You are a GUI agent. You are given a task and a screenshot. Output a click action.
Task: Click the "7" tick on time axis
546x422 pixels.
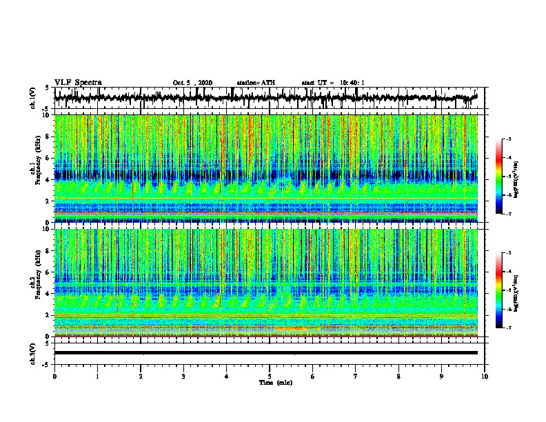pyautogui.click(x=356, y=376)
